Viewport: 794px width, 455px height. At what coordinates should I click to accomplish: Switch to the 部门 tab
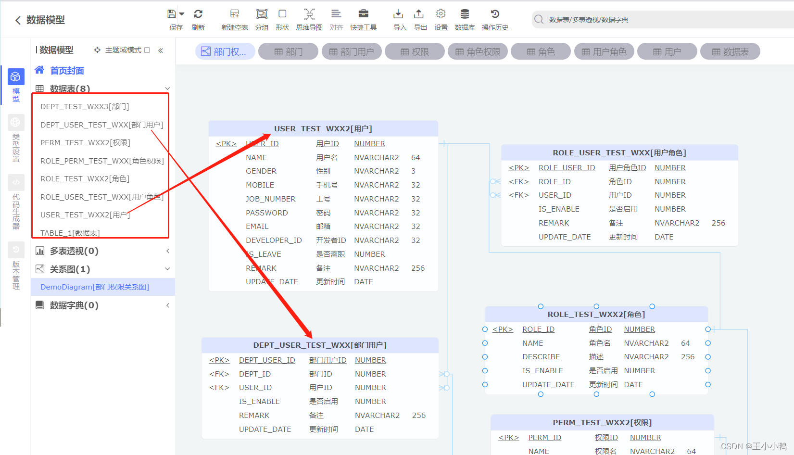pyautogui.click(x=288, y=51)
